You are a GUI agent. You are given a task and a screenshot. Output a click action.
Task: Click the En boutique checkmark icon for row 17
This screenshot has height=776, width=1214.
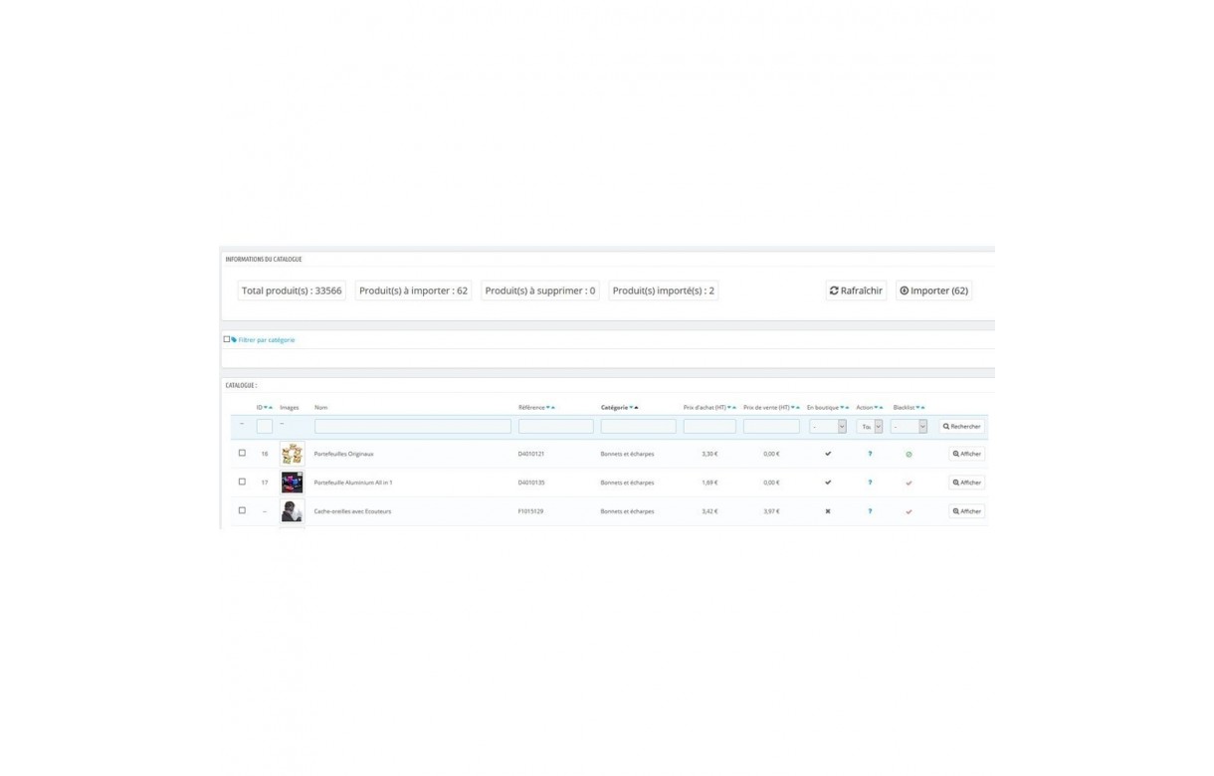pos(828,482)
